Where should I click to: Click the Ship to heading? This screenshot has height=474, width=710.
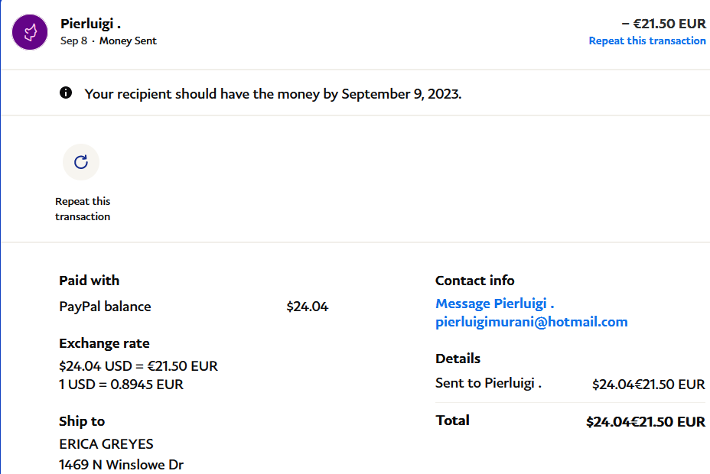coord(82,421)
